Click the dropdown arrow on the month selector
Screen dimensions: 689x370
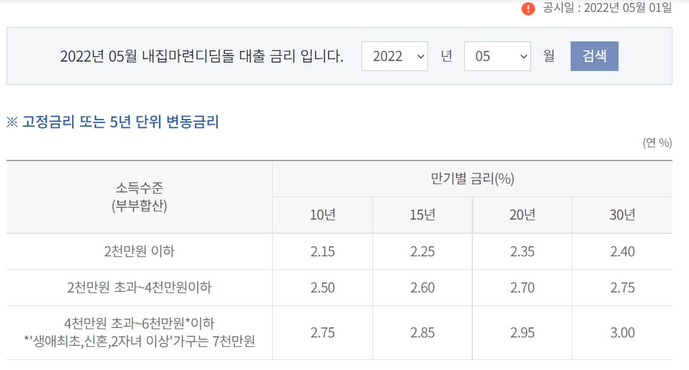pyautogui.click(x=521, y=56)
